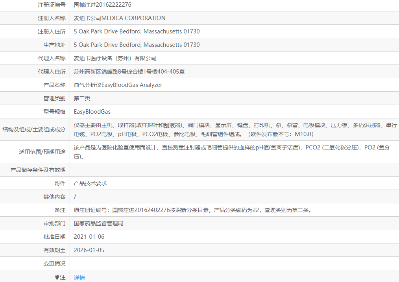Click the 代理人住所 label
Image resolution: width=399 pixels, height=282 pixels.
52,72
